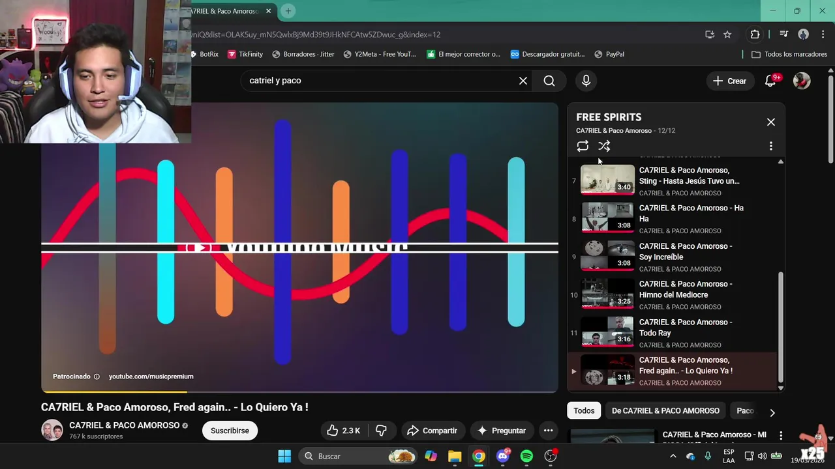This screenshot has width=835, height=469.
Task: Open more actions menu under the video
Action: (548, 431)
